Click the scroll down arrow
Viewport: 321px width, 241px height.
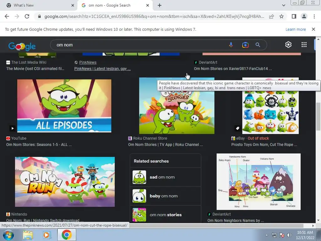tap(318, 221)
